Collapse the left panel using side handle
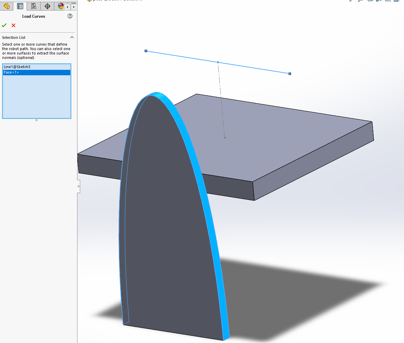404x343 pixels. [78, 186]
